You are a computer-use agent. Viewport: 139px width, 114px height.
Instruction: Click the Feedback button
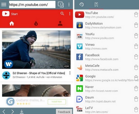tap(64, 112)
